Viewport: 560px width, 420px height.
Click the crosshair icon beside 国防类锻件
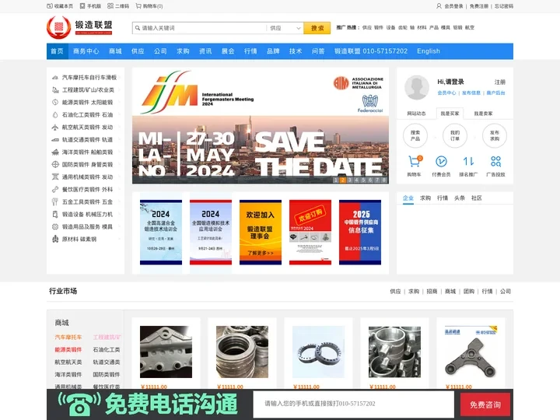[x=55, y=165]
